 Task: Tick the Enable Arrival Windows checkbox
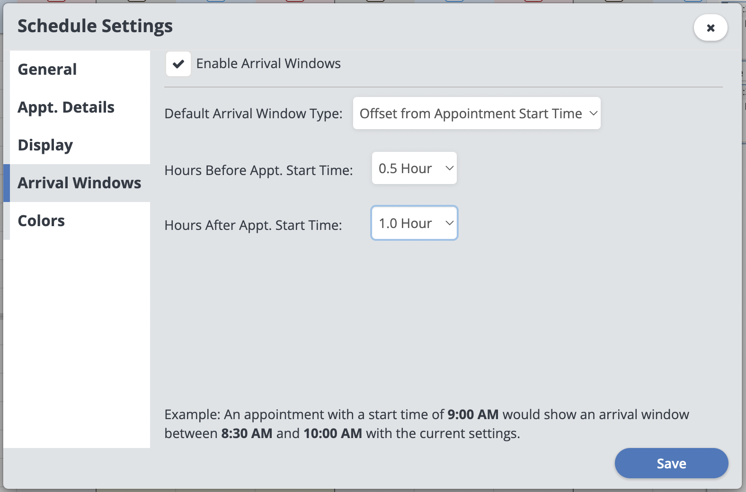[x=178, y=64]
